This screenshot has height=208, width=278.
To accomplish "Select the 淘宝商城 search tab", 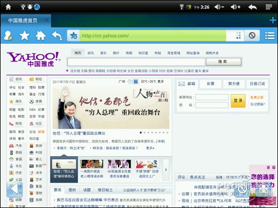I will (173, 53).
